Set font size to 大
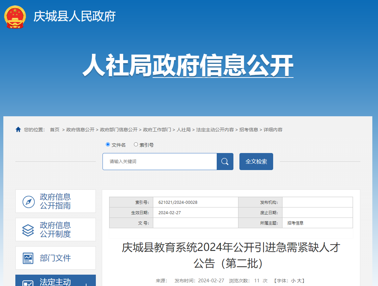The image size is (378, 286). tap(299, 281)
